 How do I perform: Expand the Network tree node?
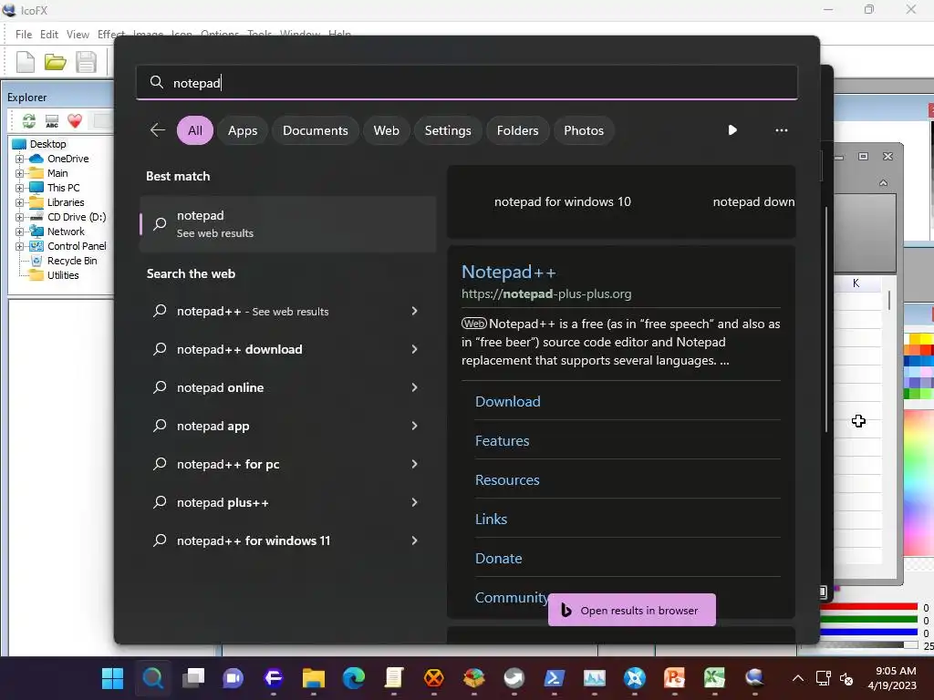tap(20, 232)
